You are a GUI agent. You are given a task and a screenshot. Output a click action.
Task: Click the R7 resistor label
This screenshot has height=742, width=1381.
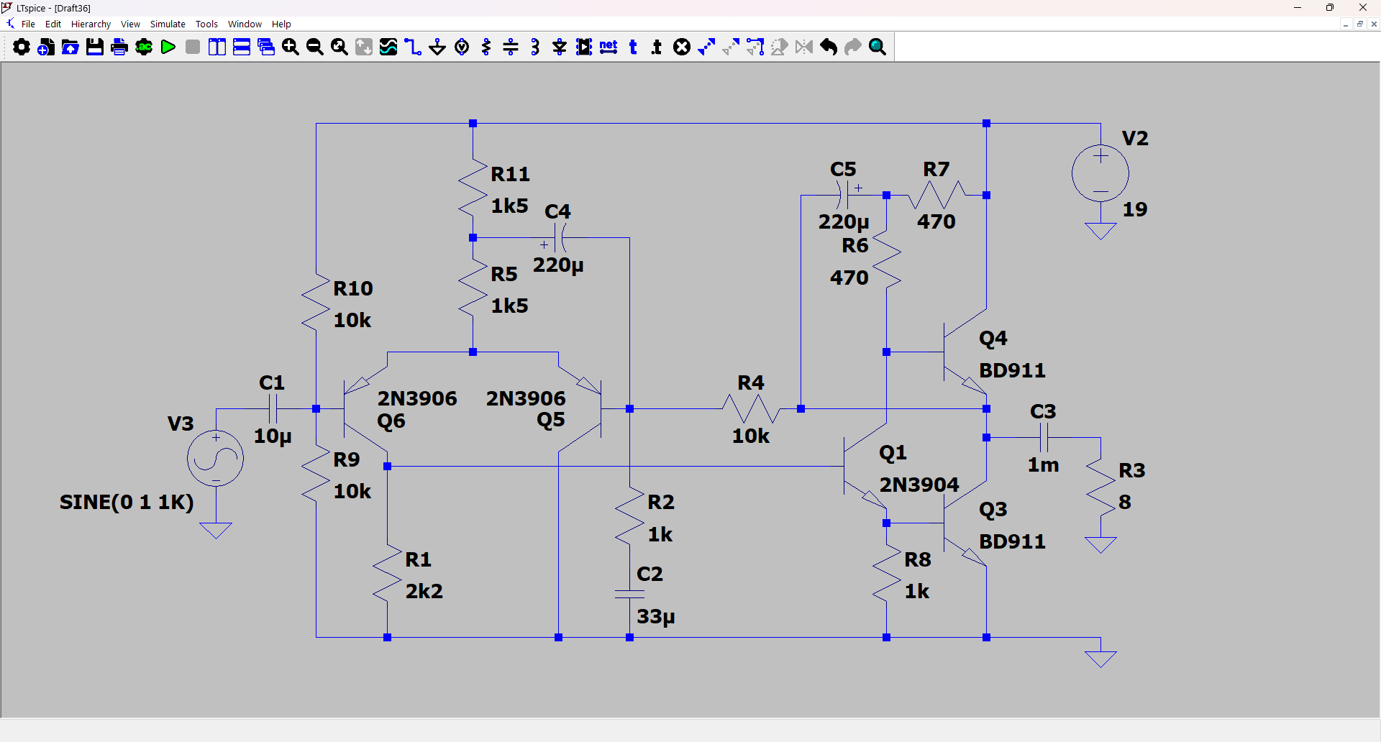936,169
